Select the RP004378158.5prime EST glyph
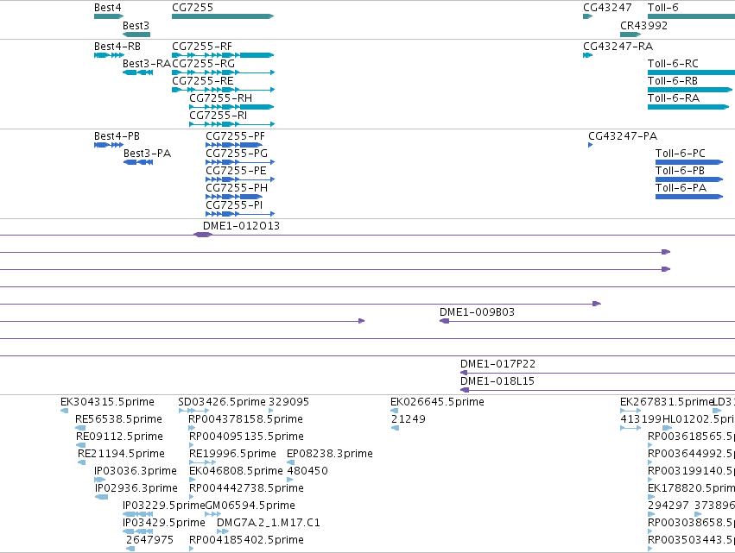This screenshot has width=735, height=553. click(192, 428)
